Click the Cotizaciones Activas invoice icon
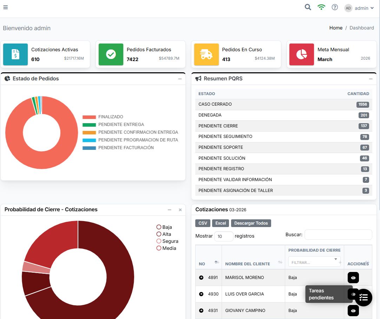380x319 pixels. (x=15, y=54)
